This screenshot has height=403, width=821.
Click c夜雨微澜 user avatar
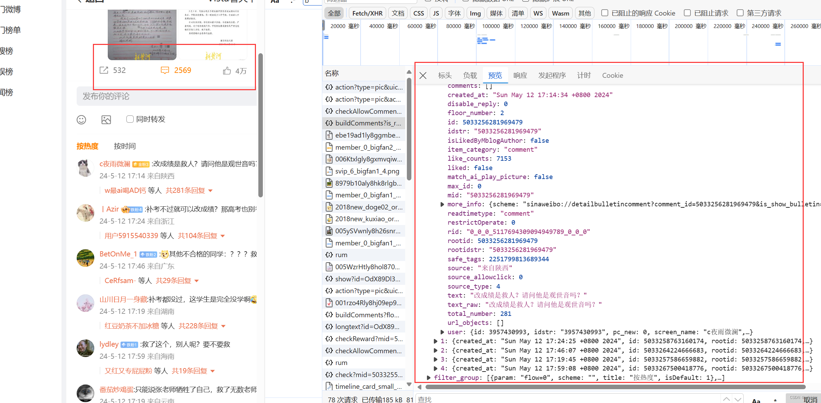point(85,168)
